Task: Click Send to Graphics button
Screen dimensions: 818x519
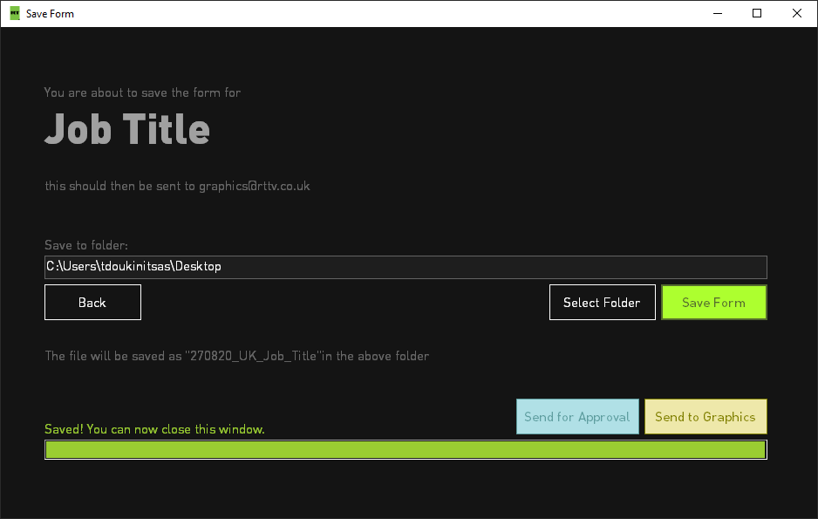Action: click(x=706, y=417)
